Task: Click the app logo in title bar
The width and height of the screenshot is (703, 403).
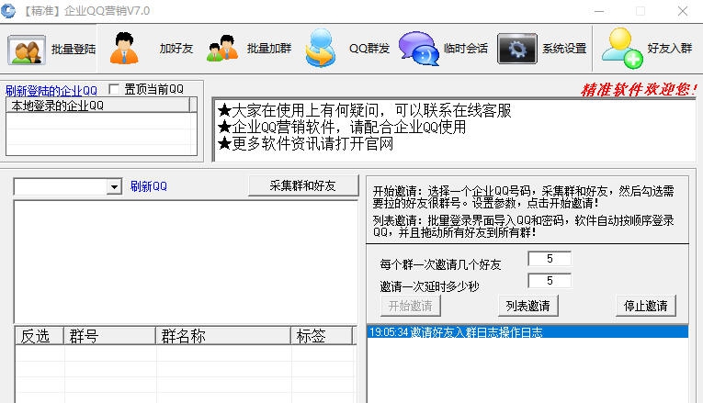Action: coord(8,10)
